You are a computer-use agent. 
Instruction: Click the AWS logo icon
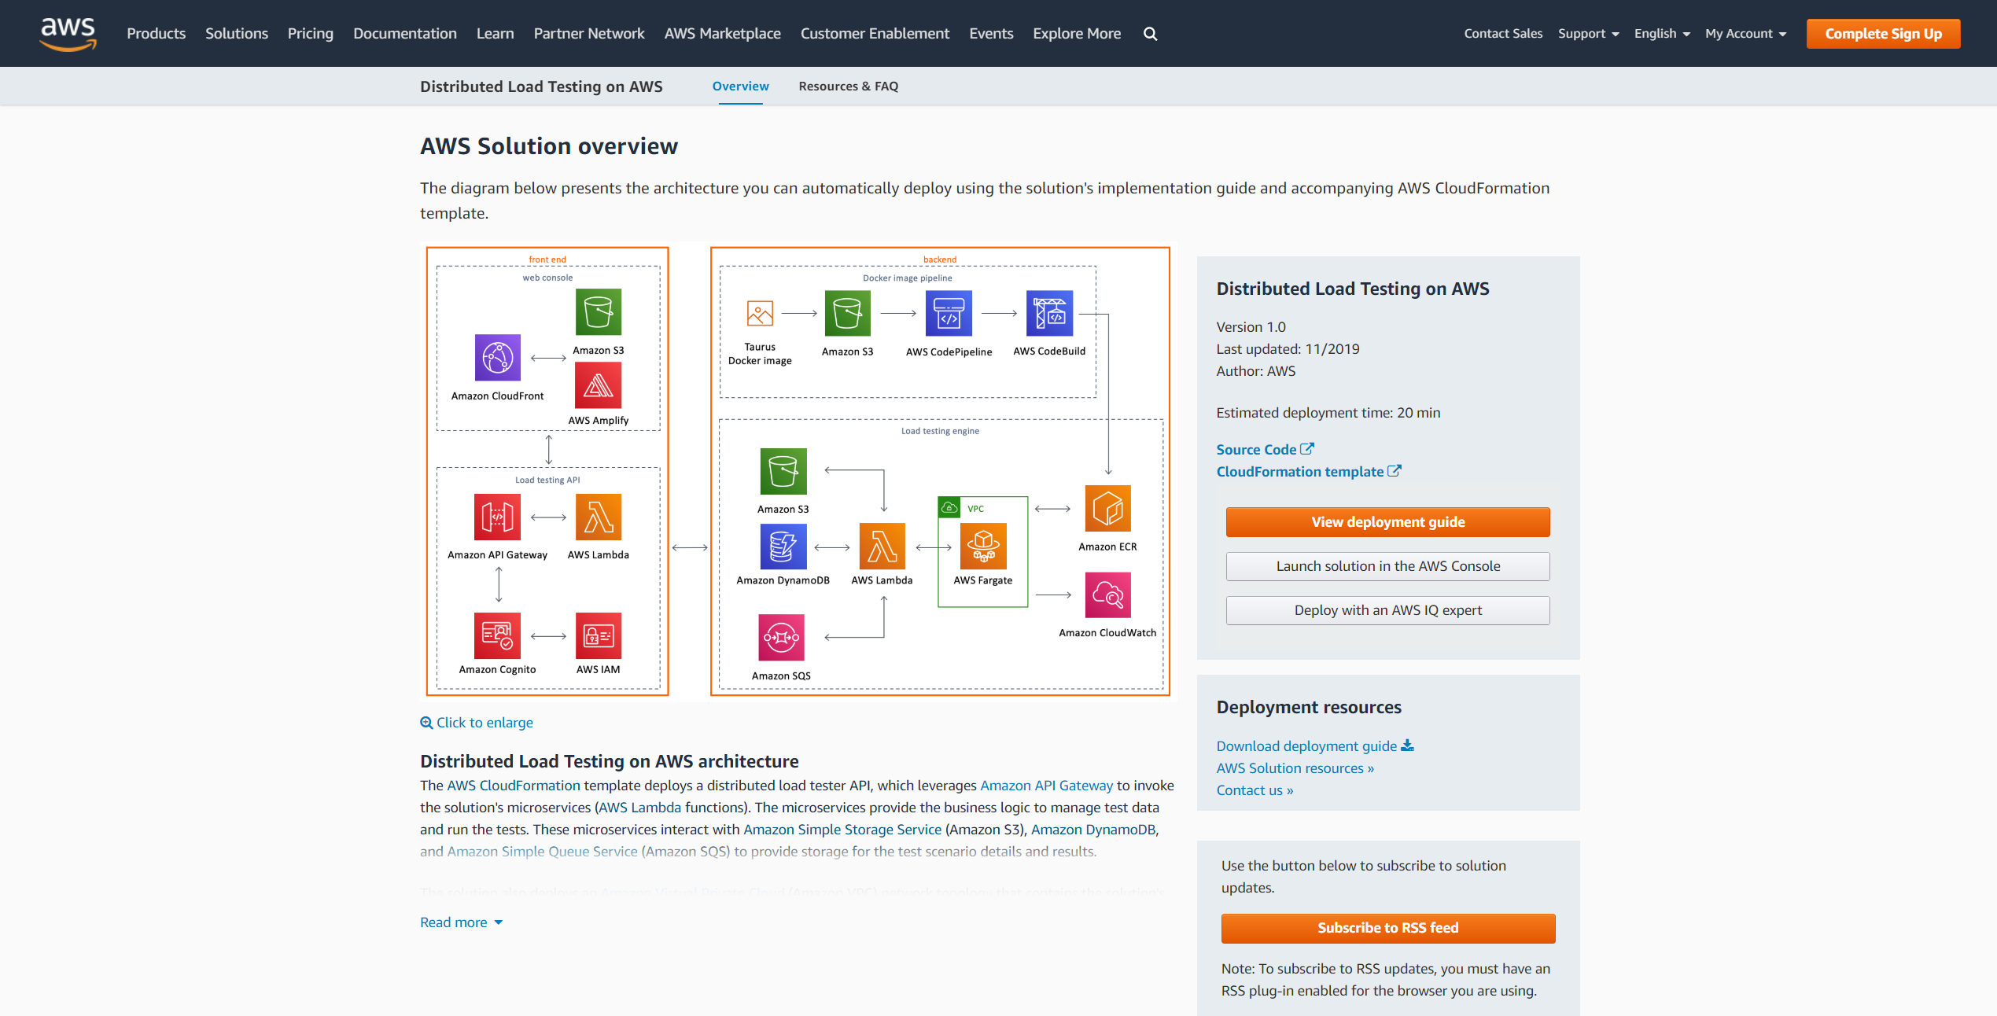68,34
